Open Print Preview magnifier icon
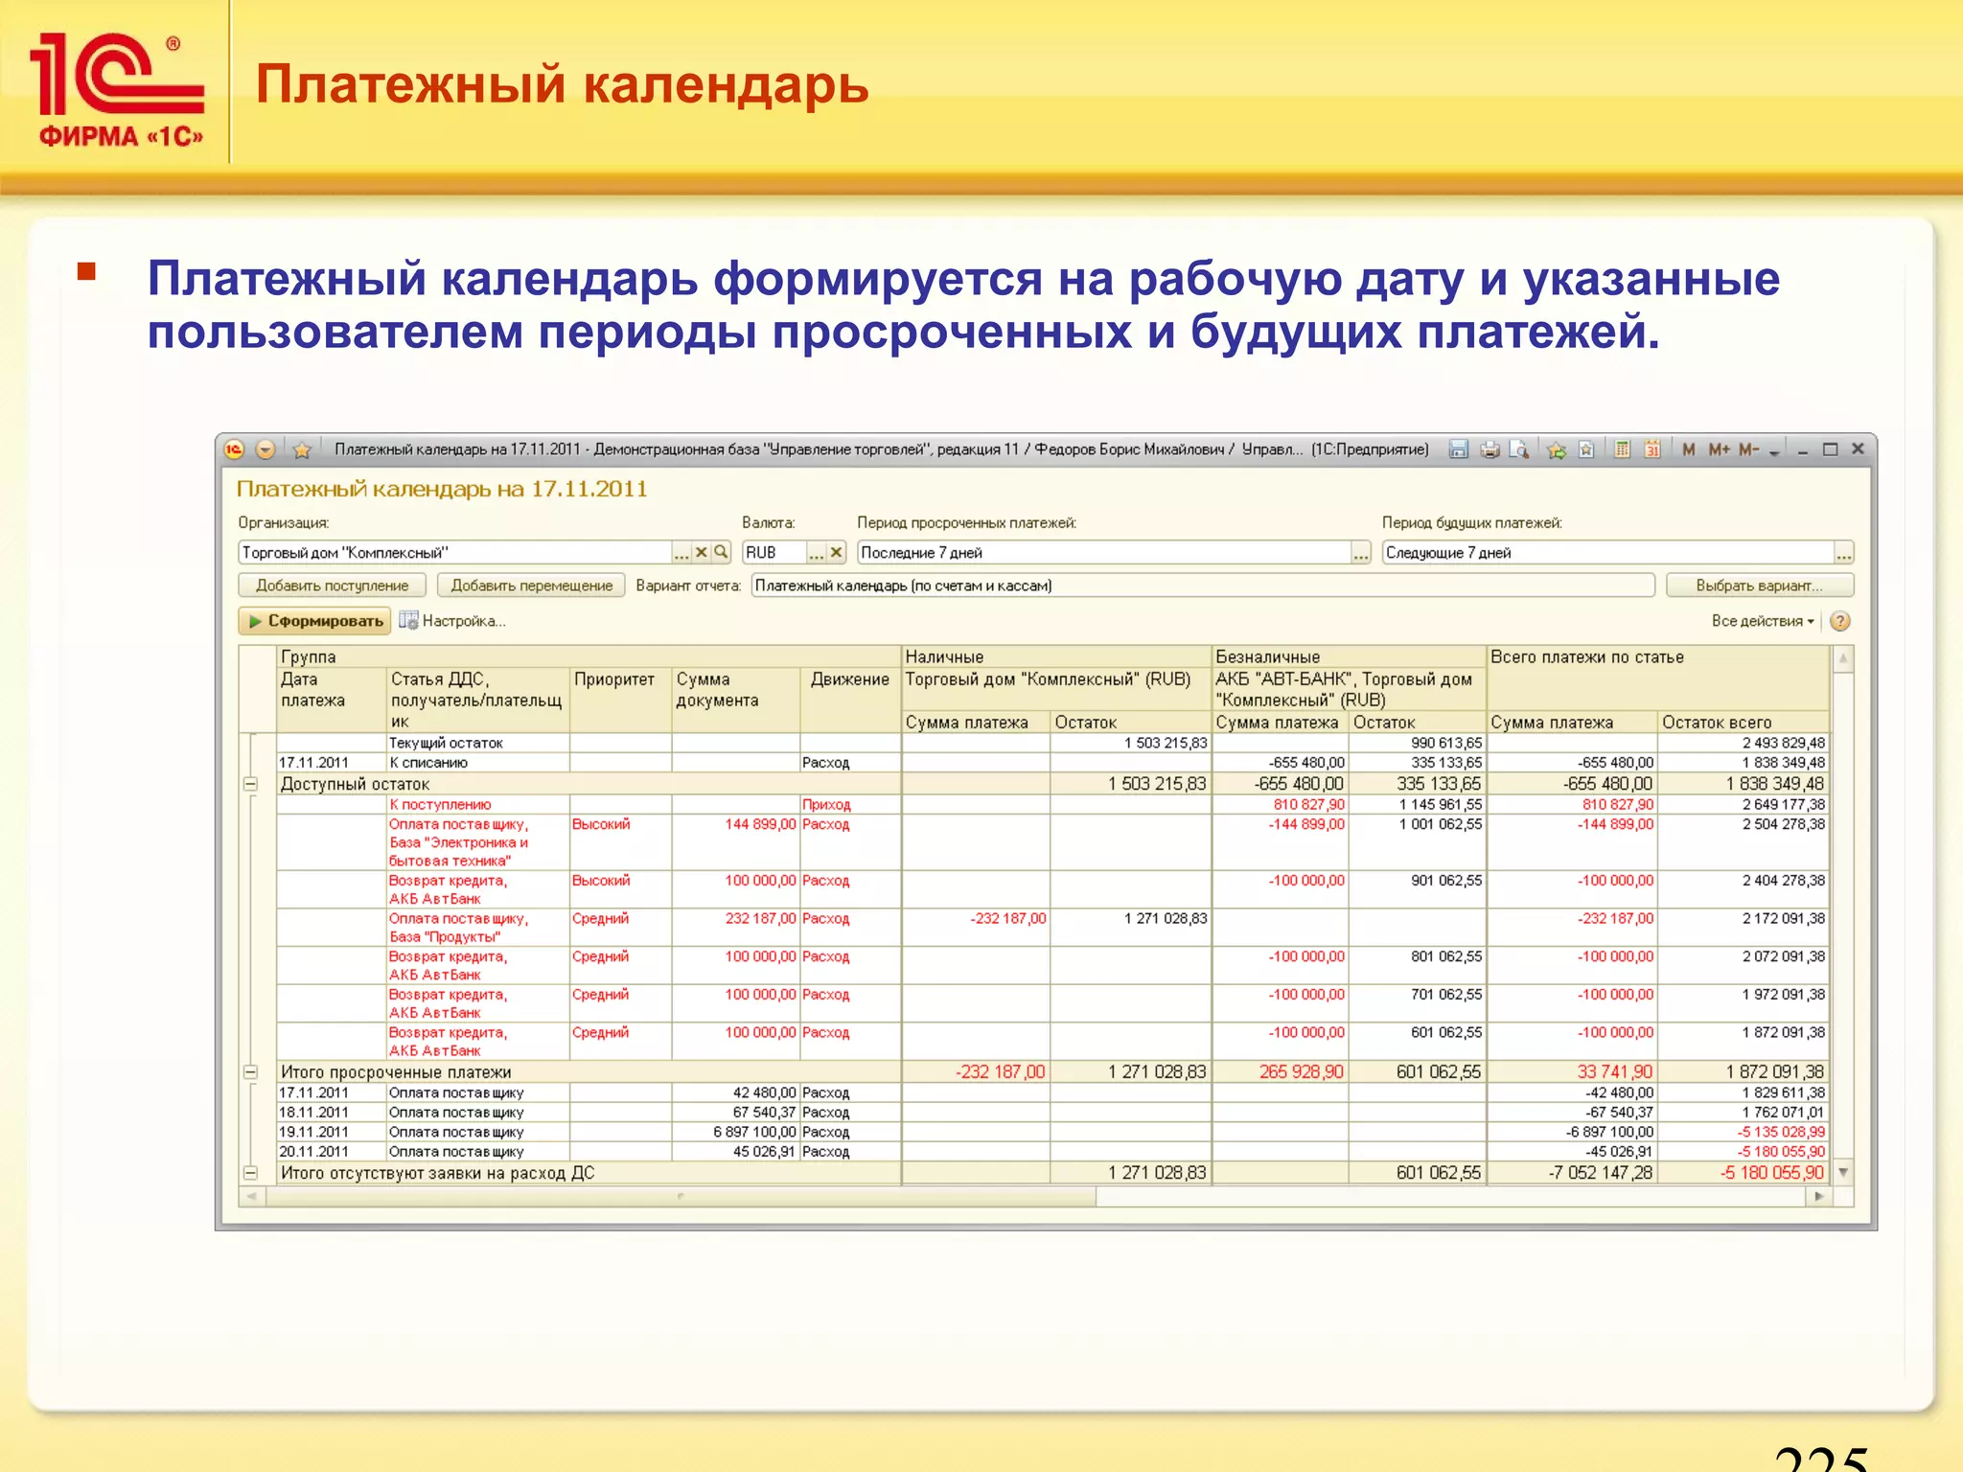The width and height of the screenshot is (1963, 1472). 1519,449
